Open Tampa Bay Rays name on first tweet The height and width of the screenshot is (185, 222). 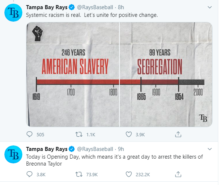click(x=47, y=7)
